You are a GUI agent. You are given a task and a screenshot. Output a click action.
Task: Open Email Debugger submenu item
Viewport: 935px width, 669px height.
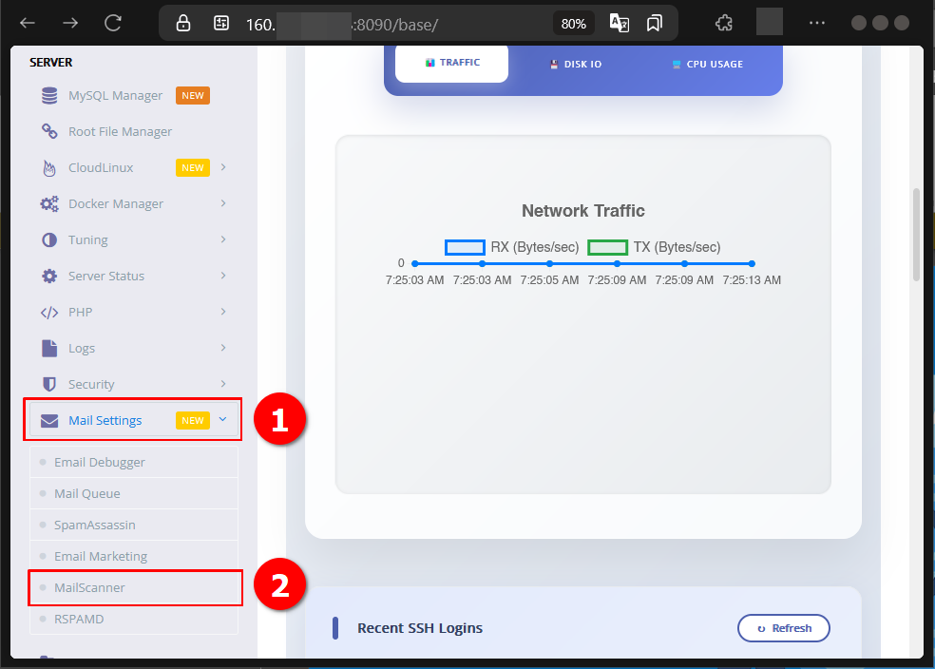tap(134, 462)
